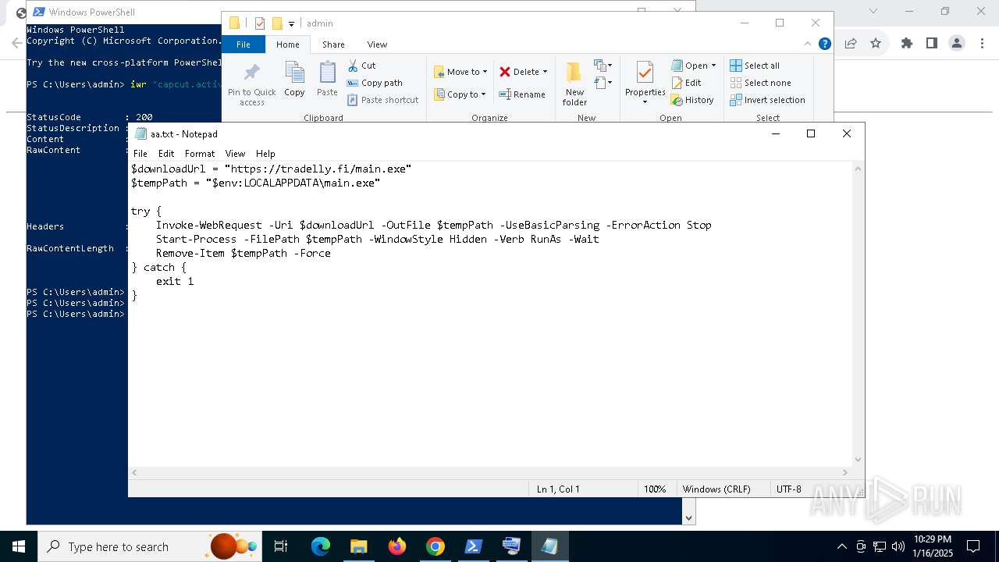Click the Remove-Item line in Notepad
This screenshot has width=999, height=562.
243,253
